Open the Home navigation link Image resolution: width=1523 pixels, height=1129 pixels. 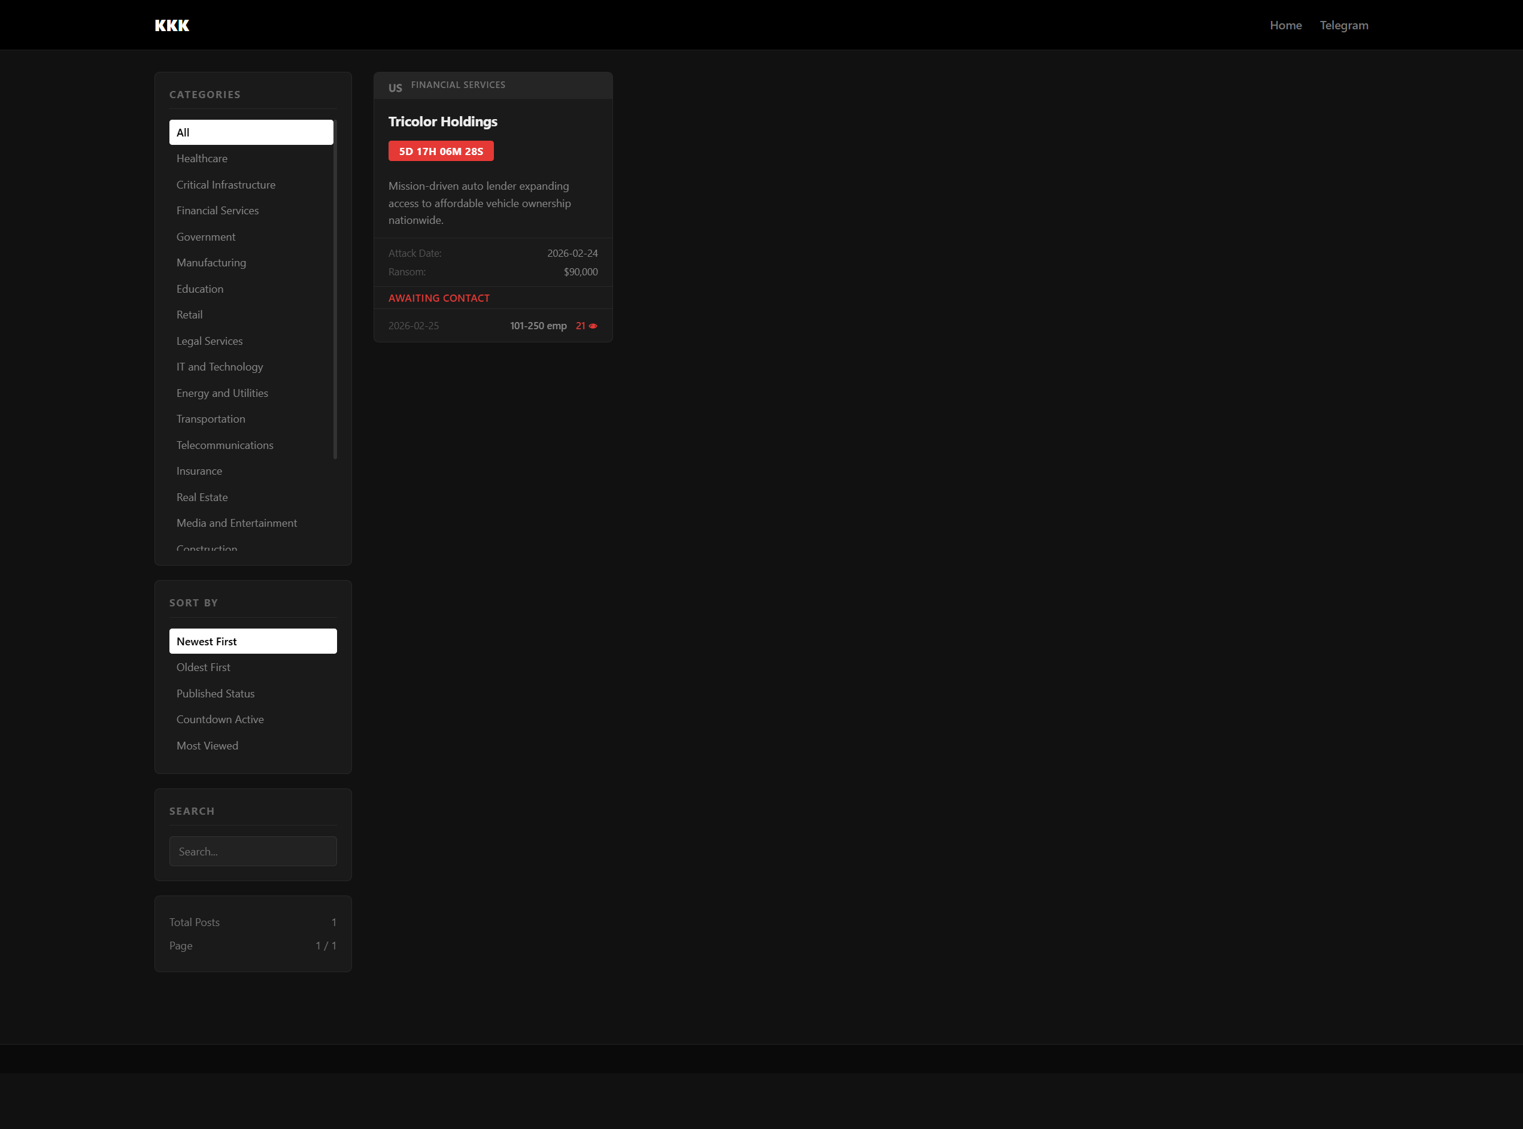[x=1285, y=25]
